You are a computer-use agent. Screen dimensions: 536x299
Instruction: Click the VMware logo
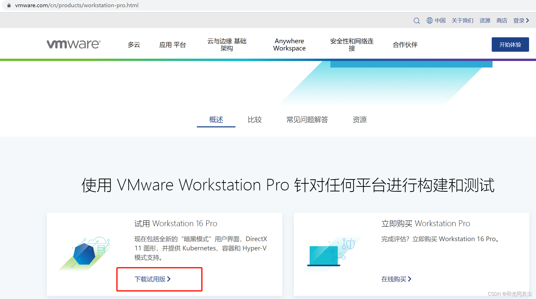pos(74,44)
